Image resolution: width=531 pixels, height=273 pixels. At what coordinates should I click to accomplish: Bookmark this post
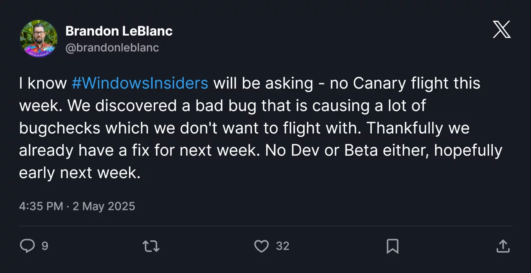(x=392, y=246)
